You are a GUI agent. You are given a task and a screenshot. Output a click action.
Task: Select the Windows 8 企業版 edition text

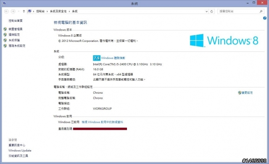click(x=70, y=36)
